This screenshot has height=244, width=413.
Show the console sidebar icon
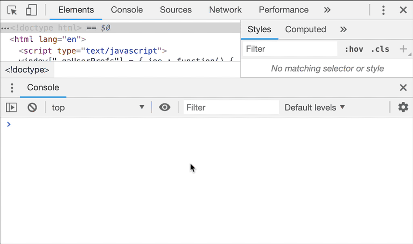12,108
